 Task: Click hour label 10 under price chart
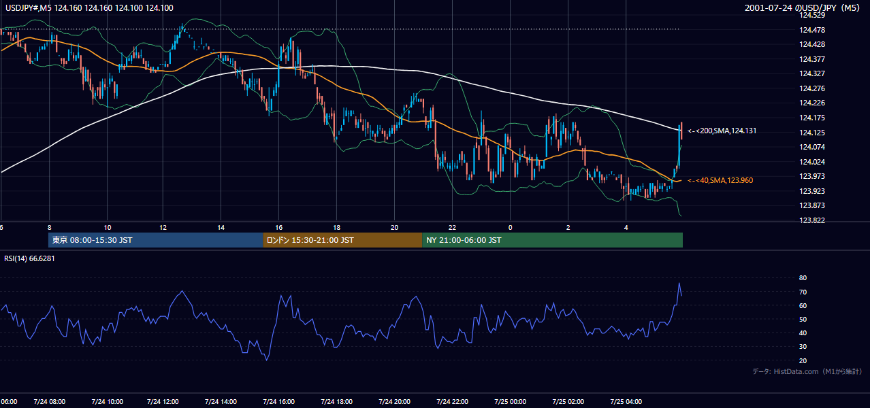point(107,228)
